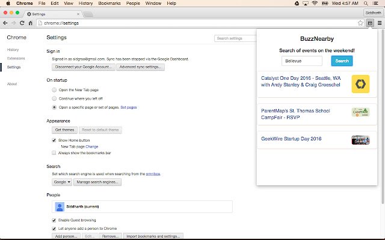Select Open the New Tab page radio
385x240 pixels.
pos(54,90)
